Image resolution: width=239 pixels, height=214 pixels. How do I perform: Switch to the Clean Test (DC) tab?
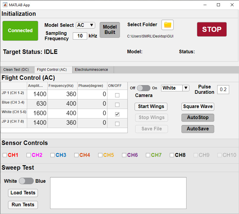coord(17,69)
